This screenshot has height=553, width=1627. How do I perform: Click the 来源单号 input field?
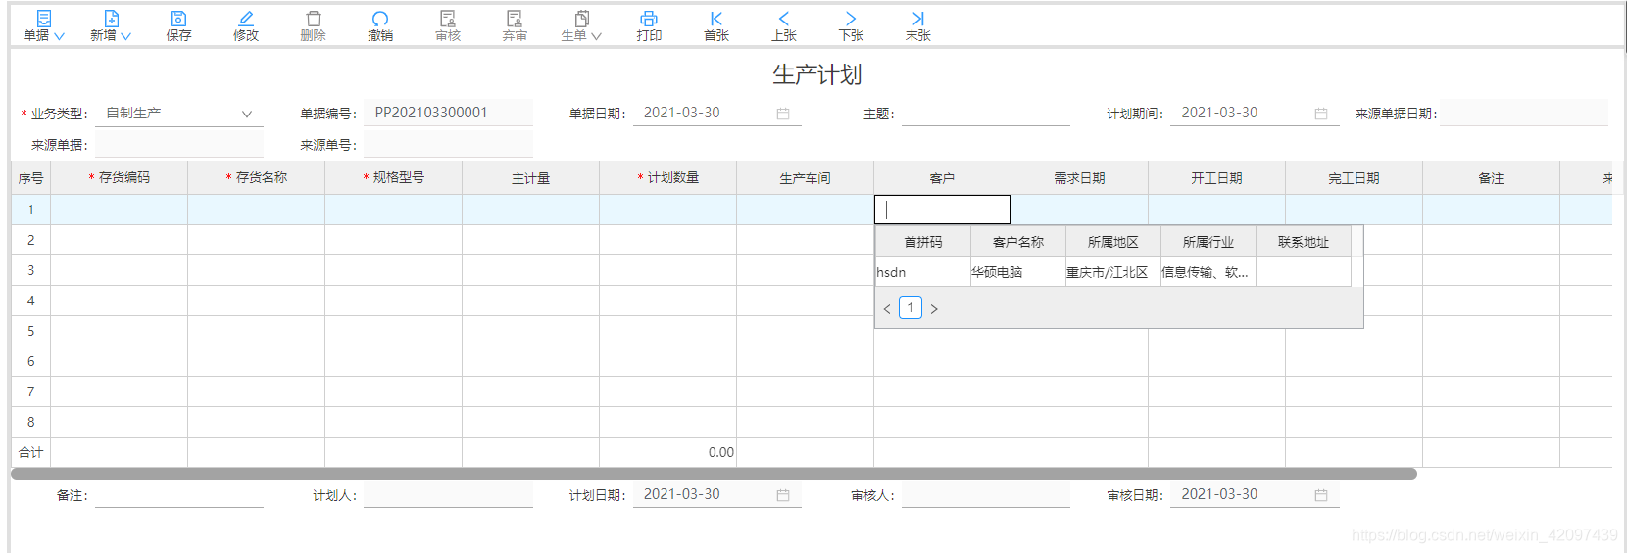[x=448, y=144]
